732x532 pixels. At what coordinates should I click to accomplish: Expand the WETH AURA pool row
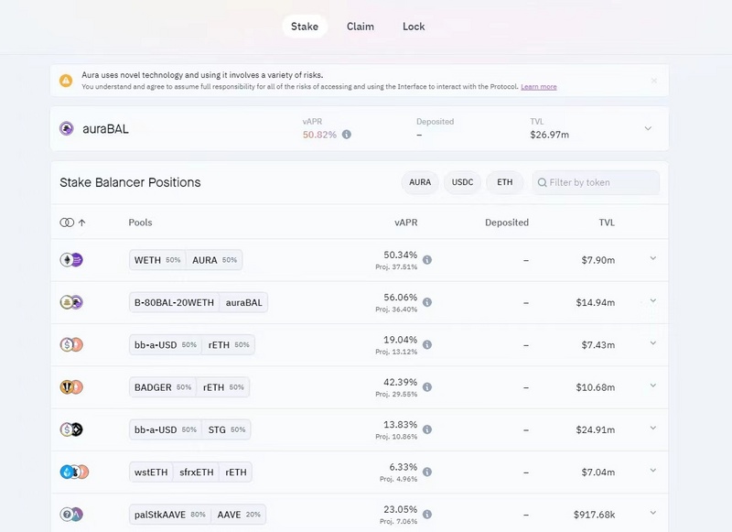tap(652, 259)
